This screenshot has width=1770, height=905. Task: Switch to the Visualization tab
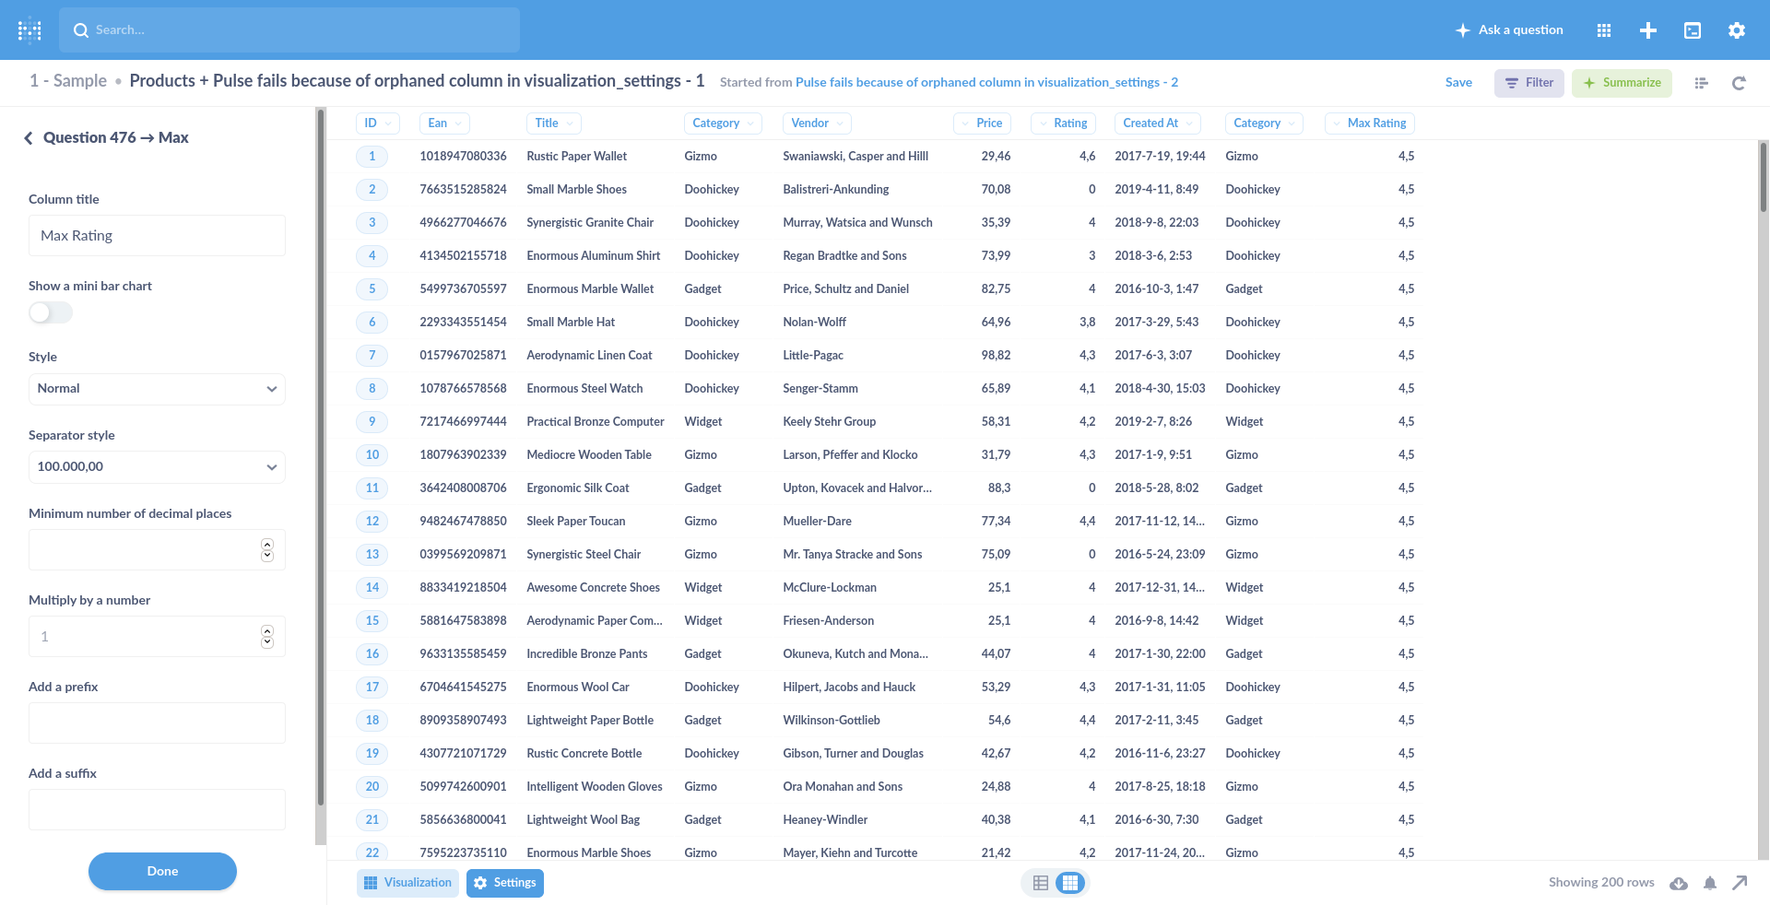pyautogui.click(x=407, y=882)
